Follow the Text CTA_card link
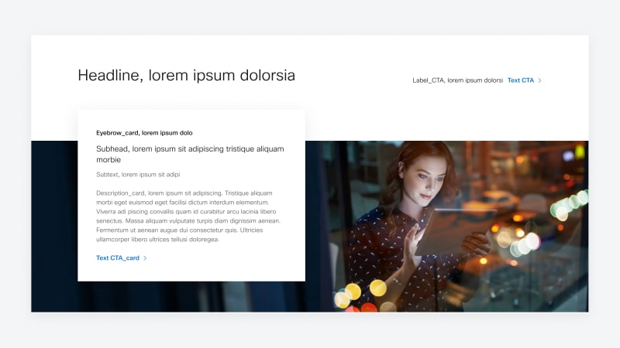The height and width of the screenshot is (348, 620). point(118,258)
